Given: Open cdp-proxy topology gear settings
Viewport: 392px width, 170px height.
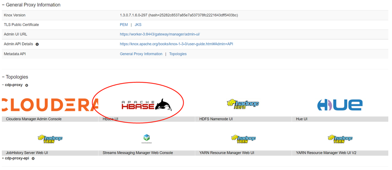Looking at the screenshot, I should (27, 85).
